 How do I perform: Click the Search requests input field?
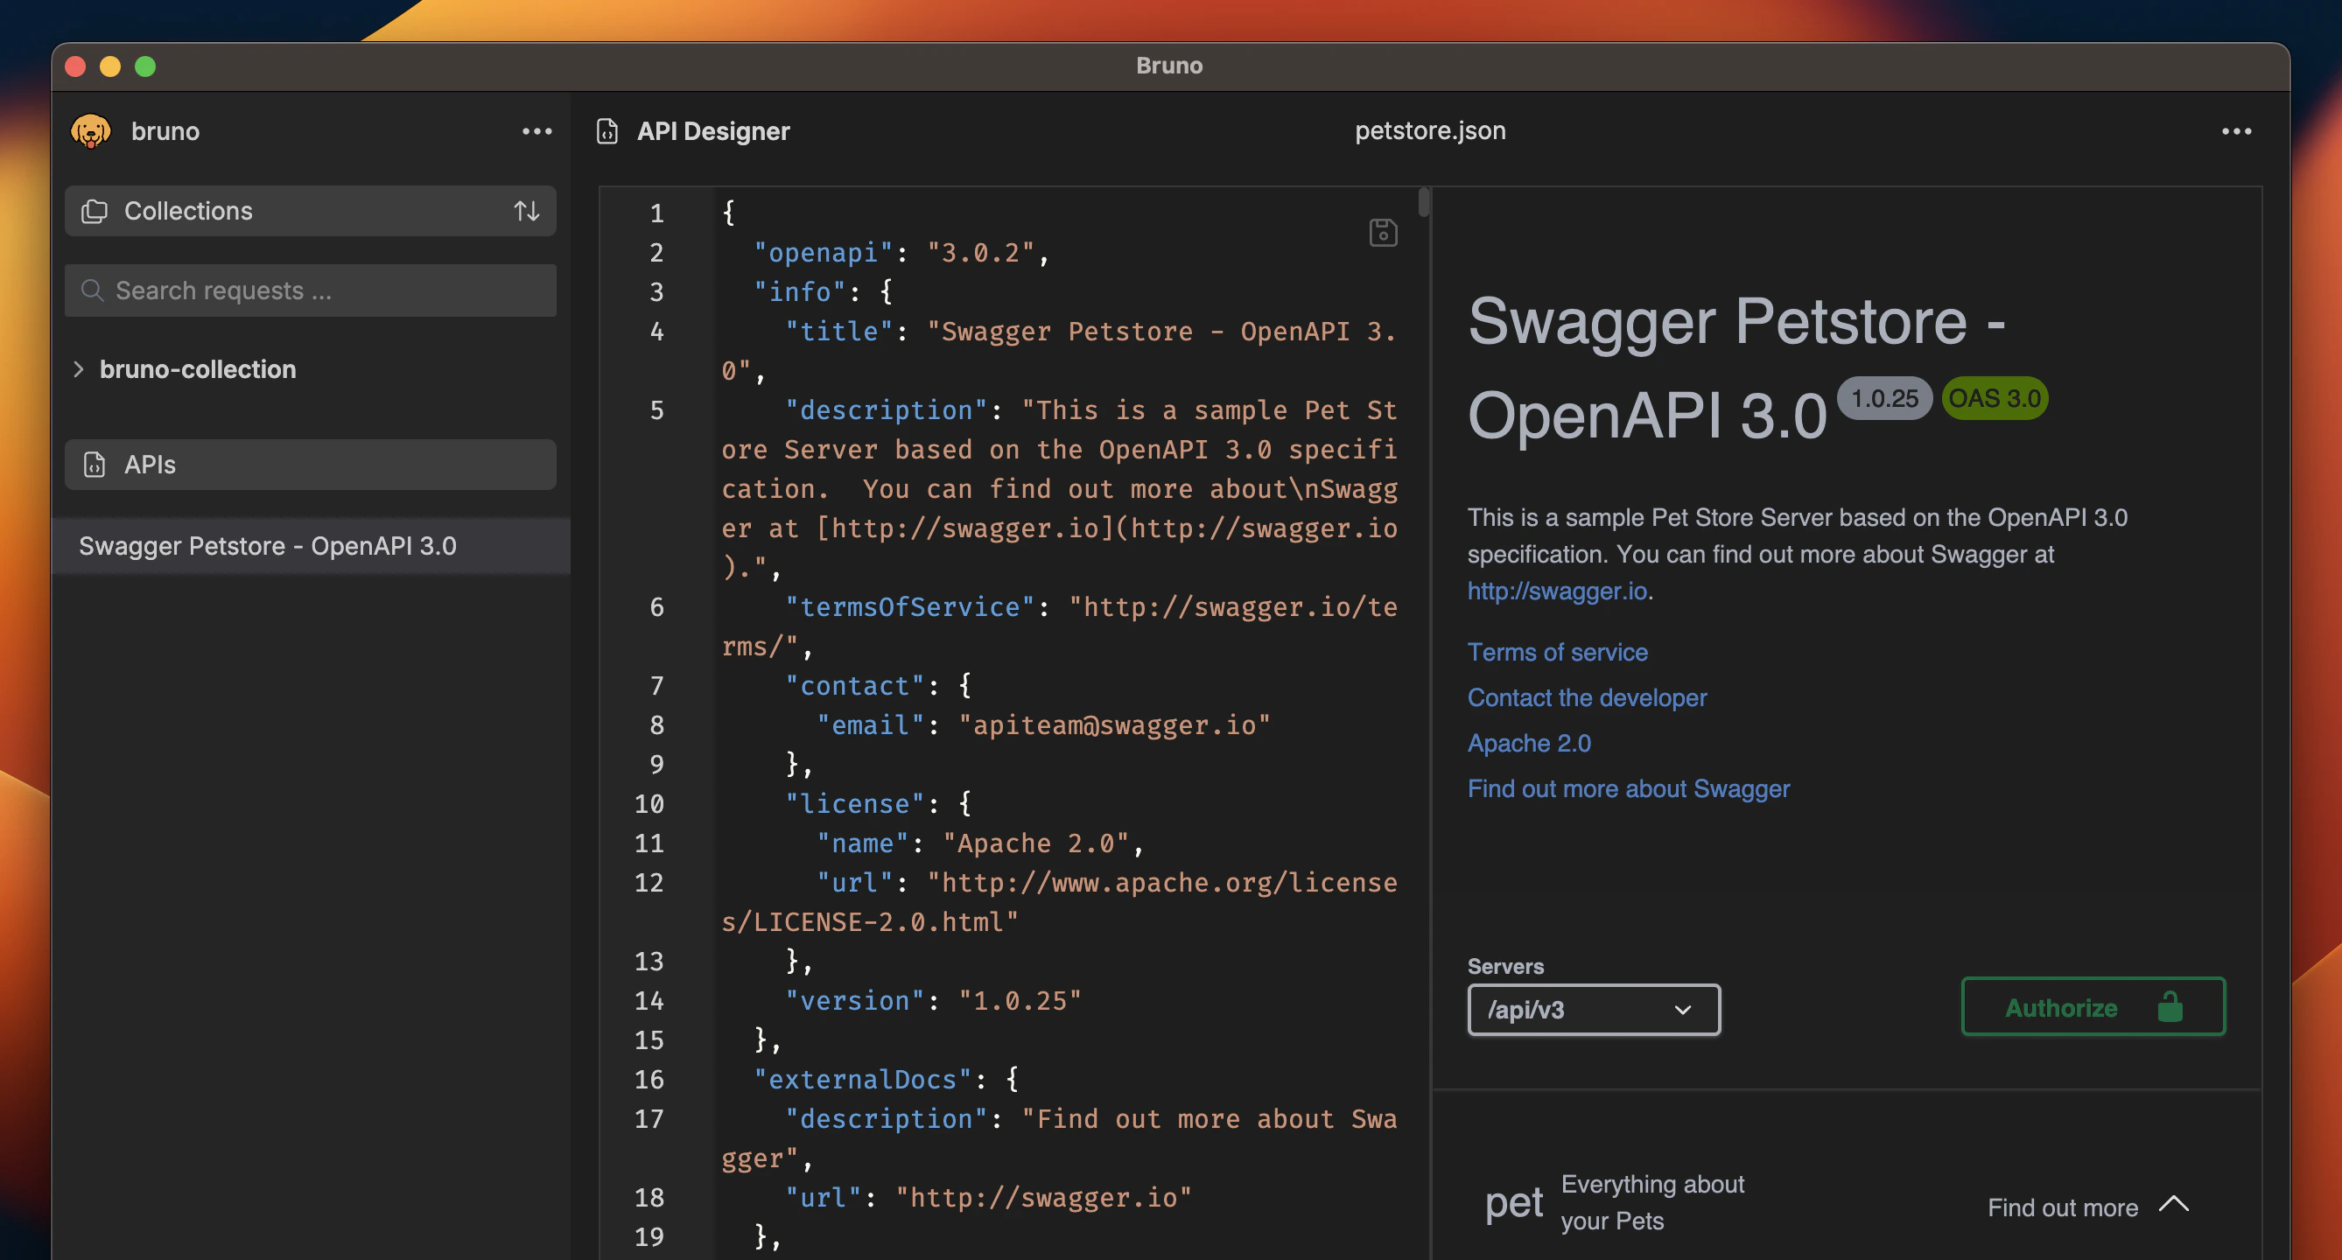(x=273, y=290)
